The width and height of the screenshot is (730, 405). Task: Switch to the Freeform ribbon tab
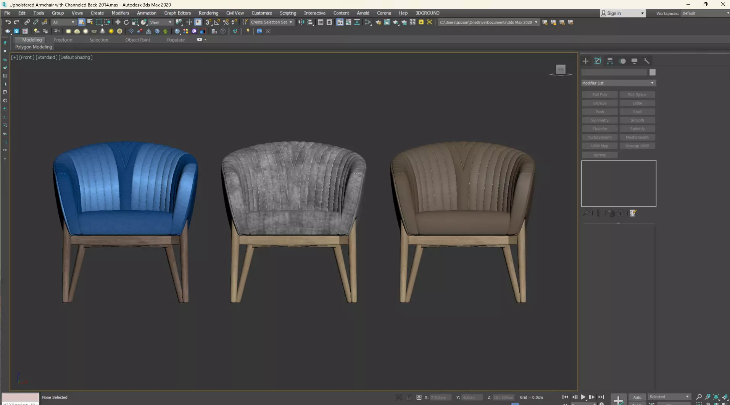63,40
